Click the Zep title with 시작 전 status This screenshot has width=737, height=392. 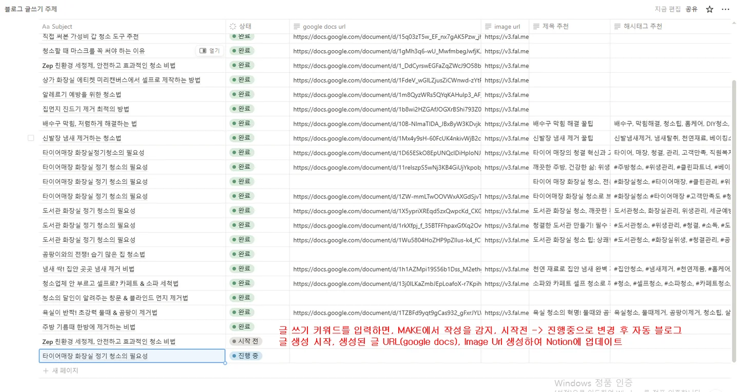pyautogui.click(x=109, y=341)
